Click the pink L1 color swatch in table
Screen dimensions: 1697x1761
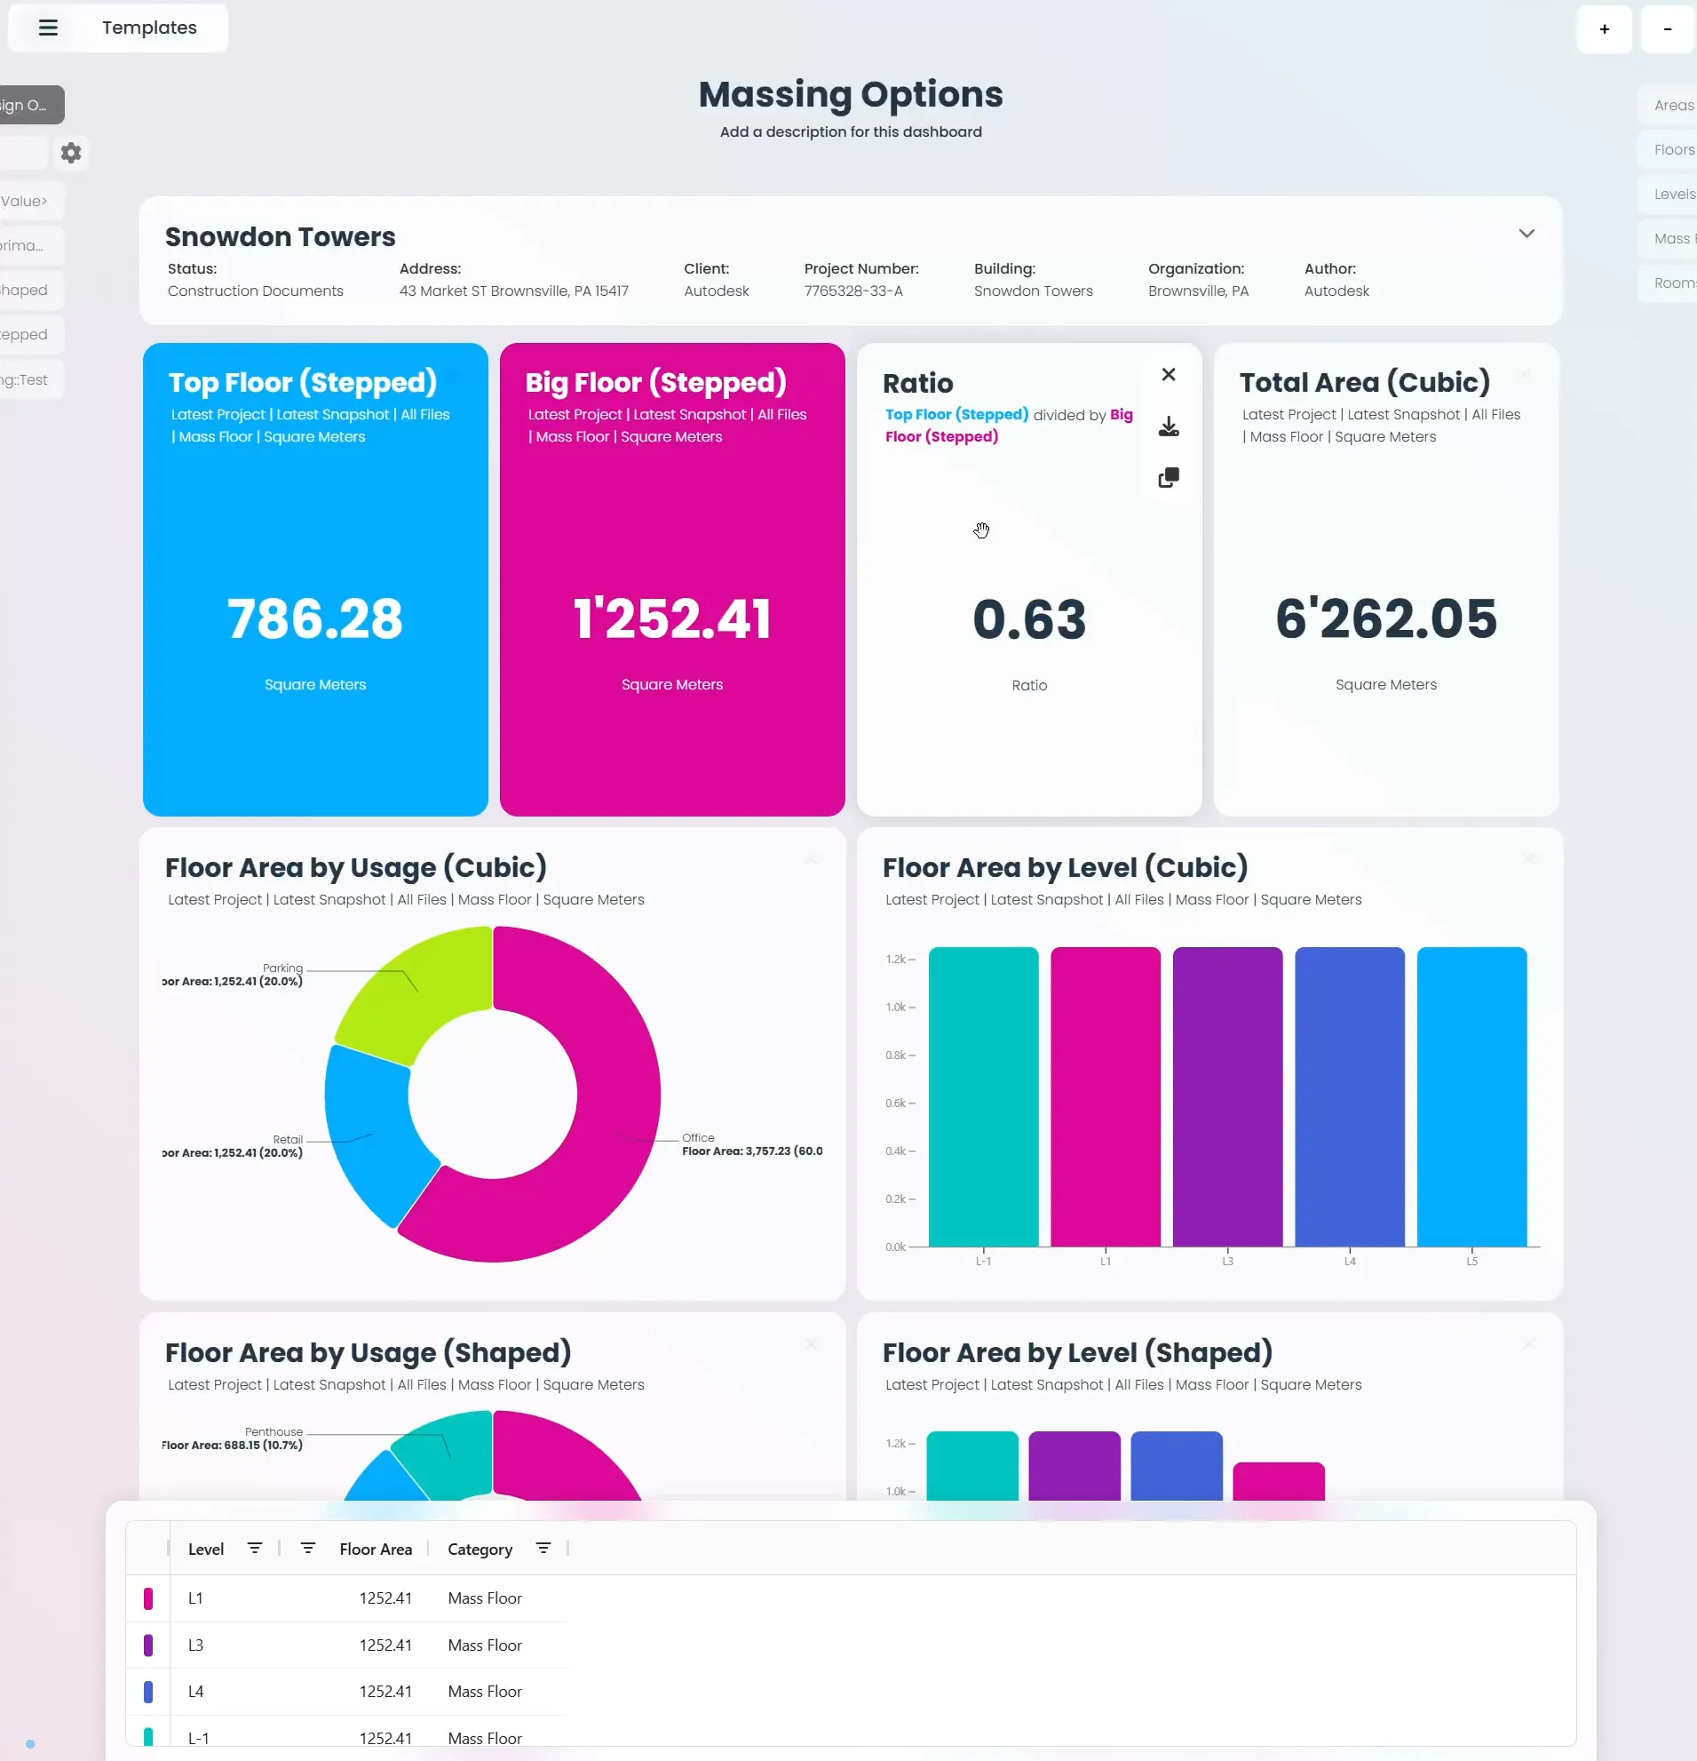coord(148,1598)
